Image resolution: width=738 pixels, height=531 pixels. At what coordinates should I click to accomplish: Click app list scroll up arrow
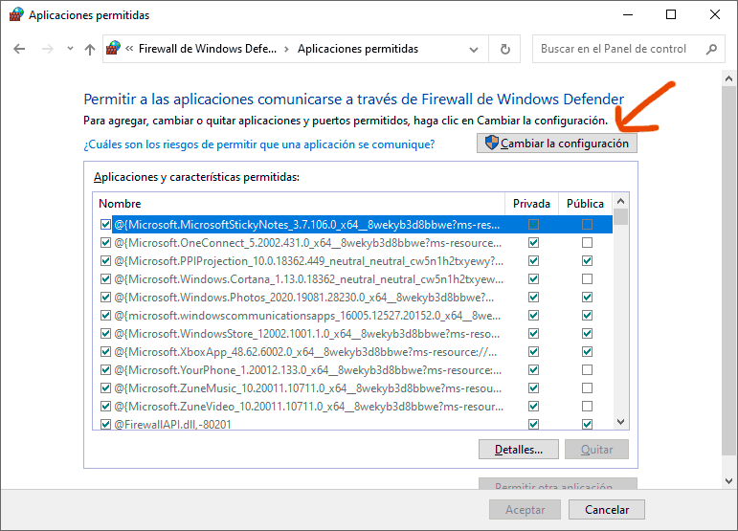[621, 201]
